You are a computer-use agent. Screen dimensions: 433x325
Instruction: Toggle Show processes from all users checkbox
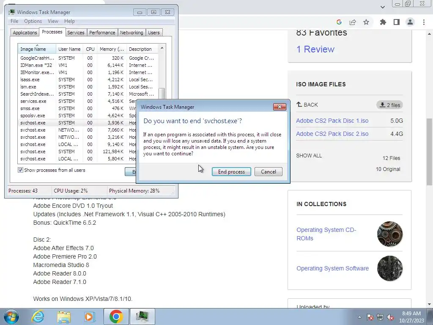pyautogui.click(x=20, y=170)
